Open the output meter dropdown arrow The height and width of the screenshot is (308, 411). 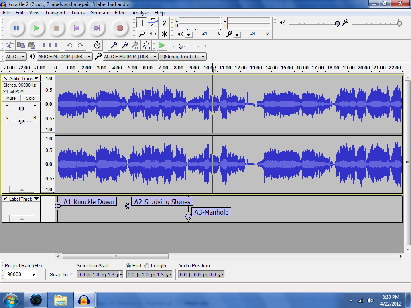189,34
